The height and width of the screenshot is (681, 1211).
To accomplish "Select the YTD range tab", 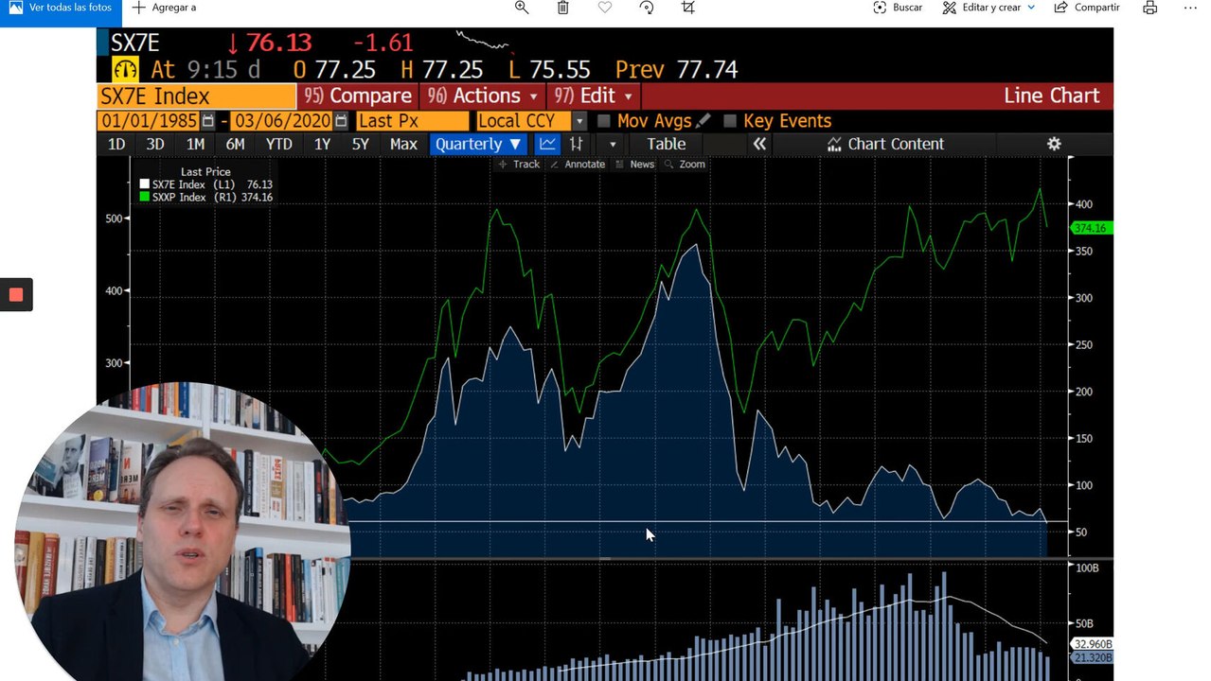I will click(x=279, y=144).
